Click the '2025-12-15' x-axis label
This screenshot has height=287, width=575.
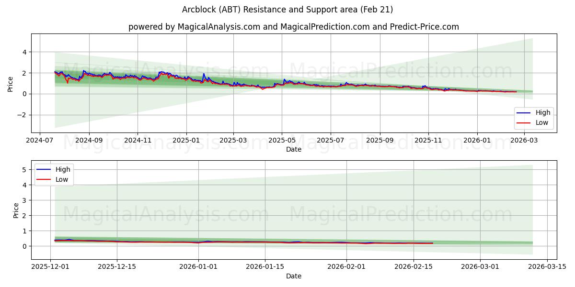pyautogui.click(x=117, y=267)
